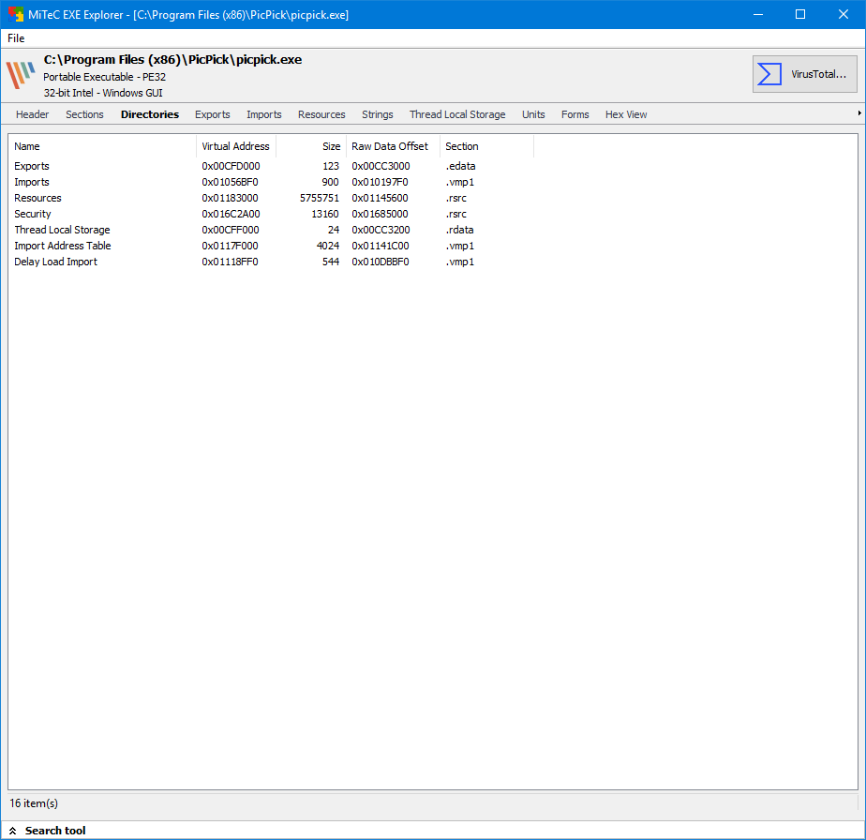Open VirusTotal lookup button

click(x=804, y=74)
